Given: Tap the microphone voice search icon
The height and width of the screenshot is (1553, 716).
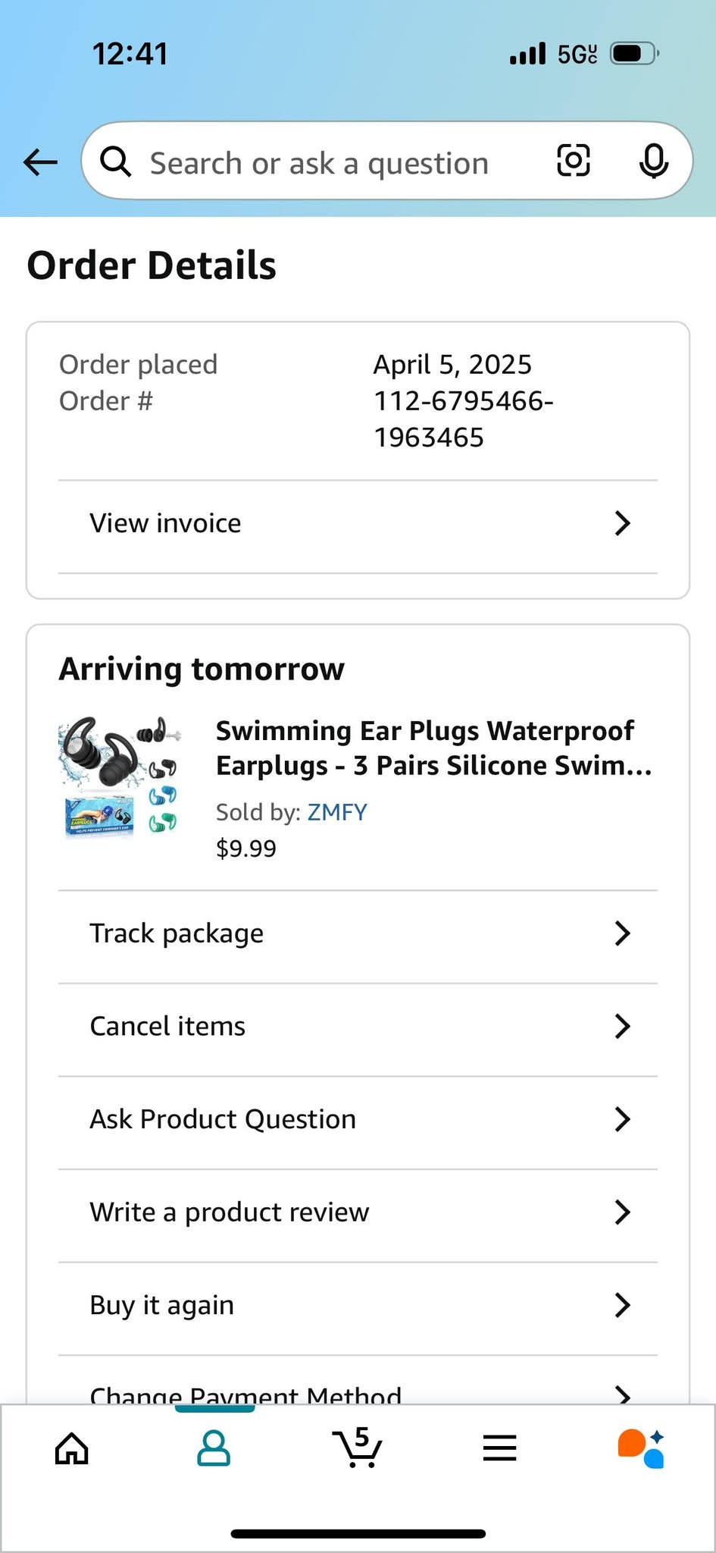Looking at the screenshot, I should point(653,161).
